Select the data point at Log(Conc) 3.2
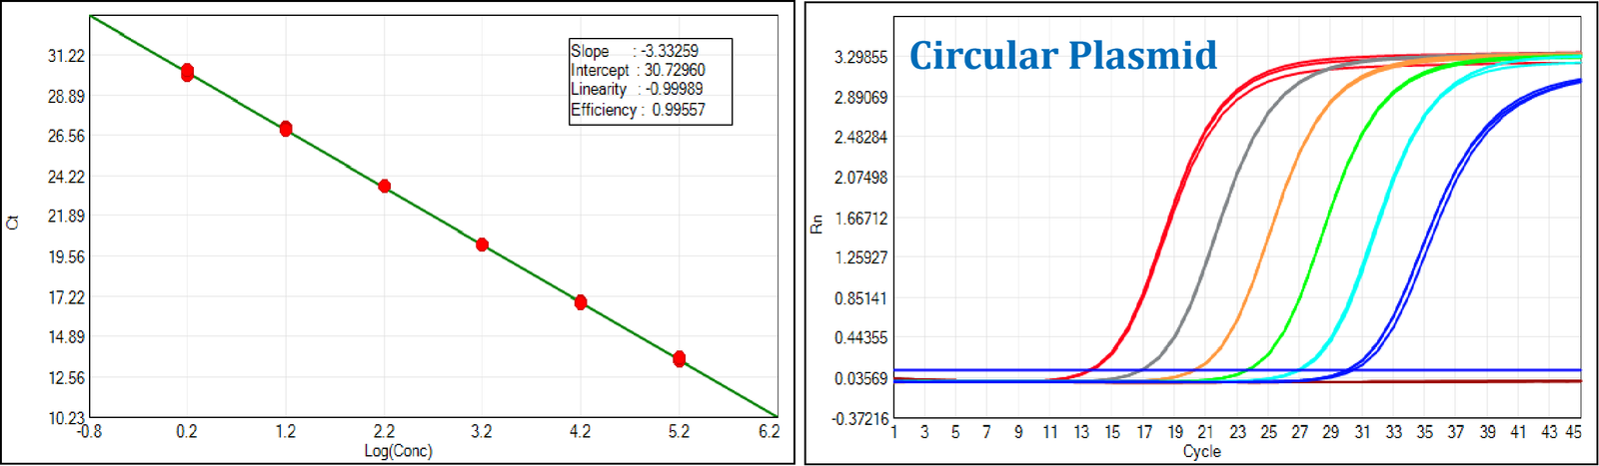The width and height of the screenshot is (1599, 466). pos(482,244)
